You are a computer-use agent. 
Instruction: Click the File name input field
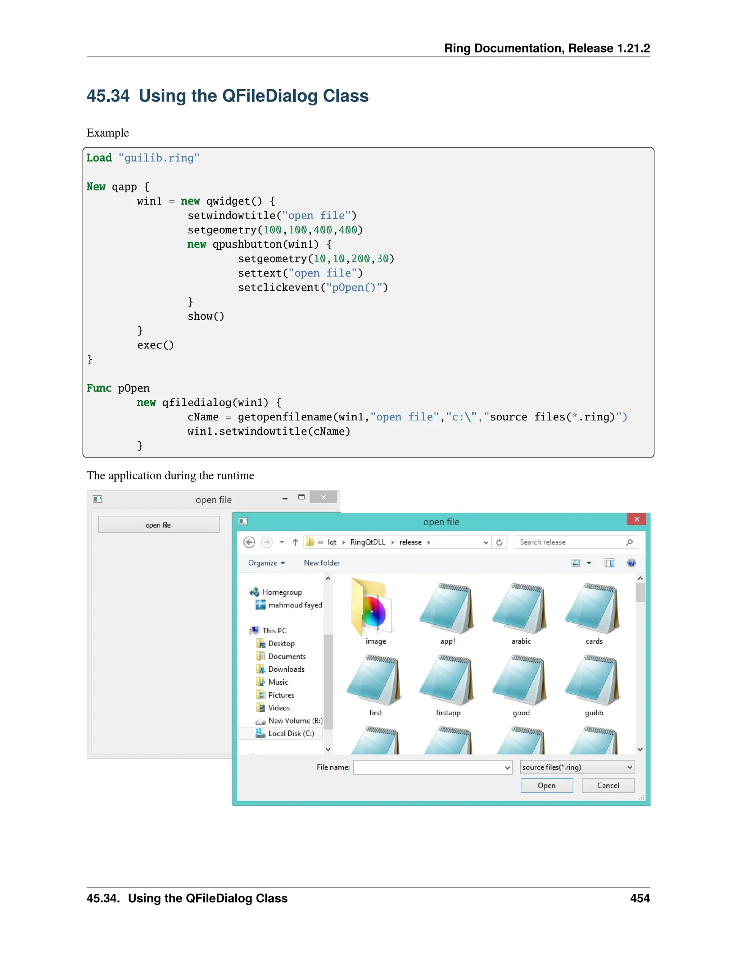coord(428,767)
